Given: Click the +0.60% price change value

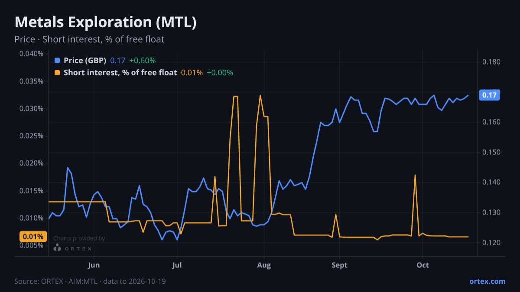Looking at the screenshot, I should coord(143,61).
